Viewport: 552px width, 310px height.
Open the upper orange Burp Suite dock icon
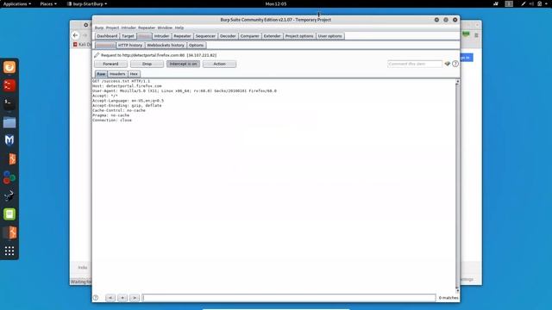point(11,158)
